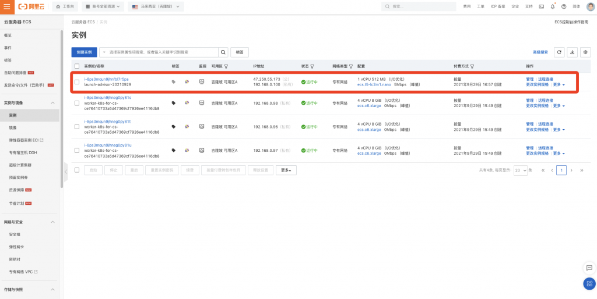Collapse the sidebar with edge handle
Image resolution: width=597 pixels, height=299 pixels.
coord(66,172)
